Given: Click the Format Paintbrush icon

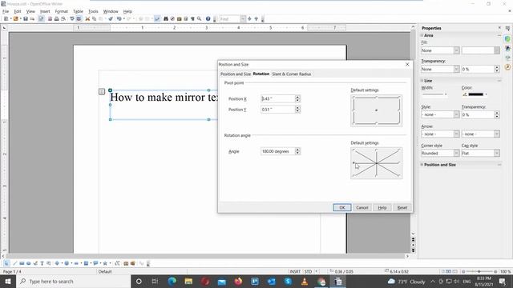Looking at the screenshot, I should tap(111, 19).
